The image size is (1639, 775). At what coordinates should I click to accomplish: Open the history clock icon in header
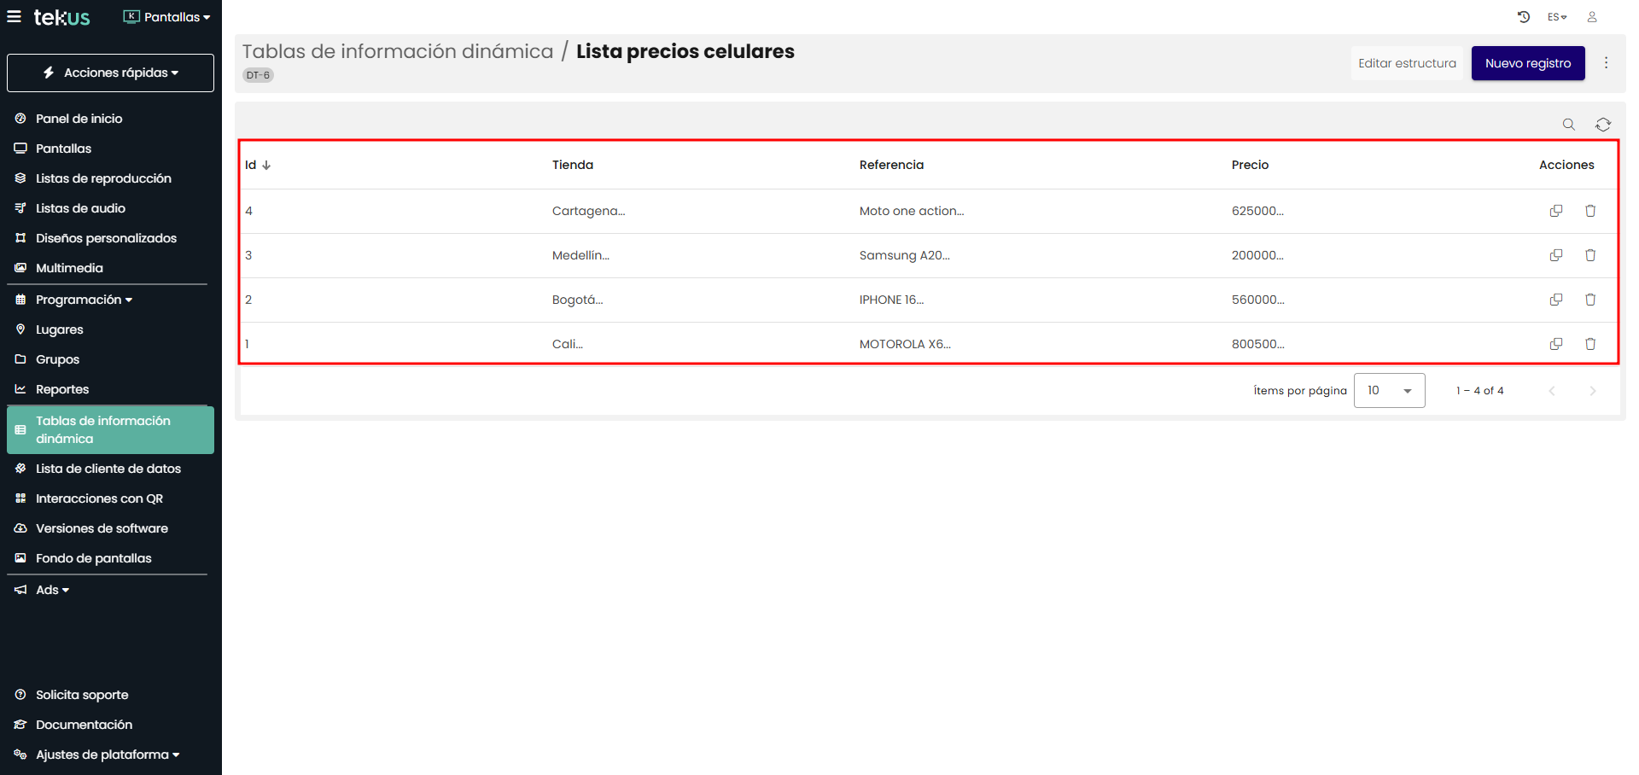[1524, 17]
